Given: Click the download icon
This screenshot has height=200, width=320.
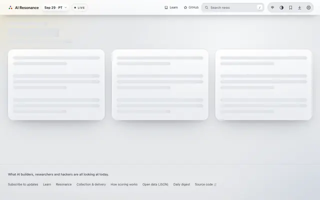Looking at the screenshot, I should pyautogui.click(x=299, y=7).
